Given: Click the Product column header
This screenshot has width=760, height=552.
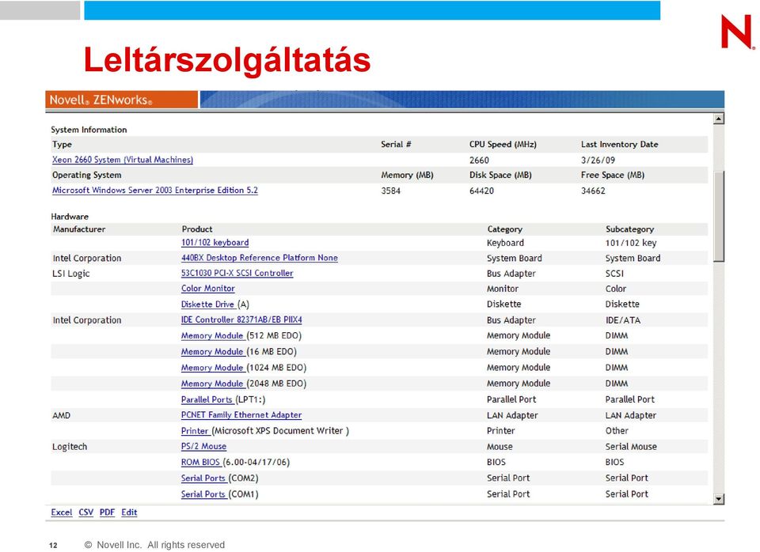Looking at the screenshot, I should click(197, 229).
